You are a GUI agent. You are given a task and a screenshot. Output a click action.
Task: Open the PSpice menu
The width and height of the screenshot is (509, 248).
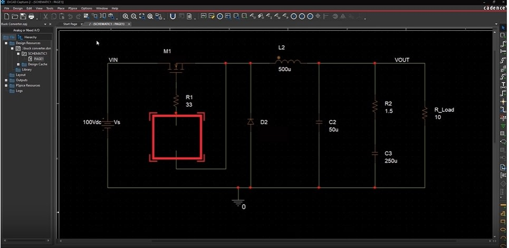point(72,8)
